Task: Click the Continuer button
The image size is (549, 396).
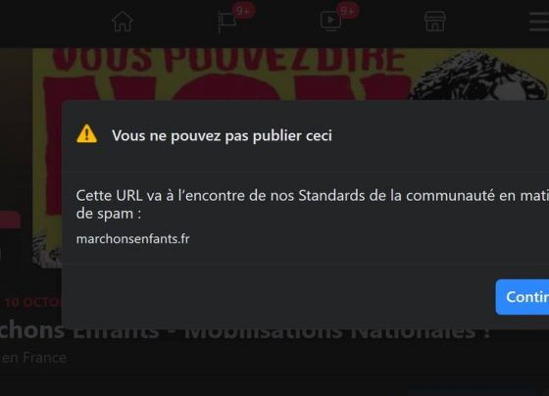Action: (x=523, y=297)
